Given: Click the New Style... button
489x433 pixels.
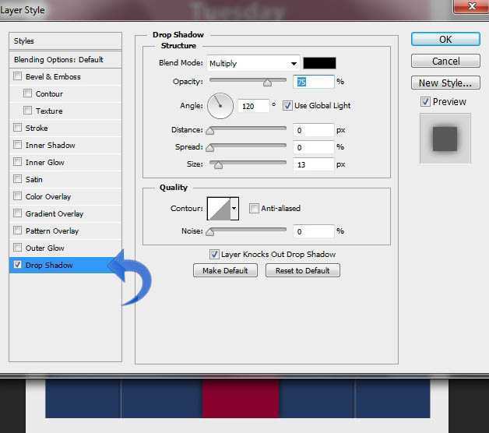Looking at the screenshot, I should pyautogui.click(x=445, y=83).
